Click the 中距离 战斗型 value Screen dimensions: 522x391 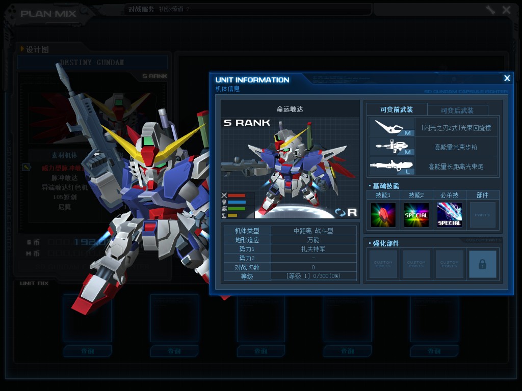click(314, 231)
